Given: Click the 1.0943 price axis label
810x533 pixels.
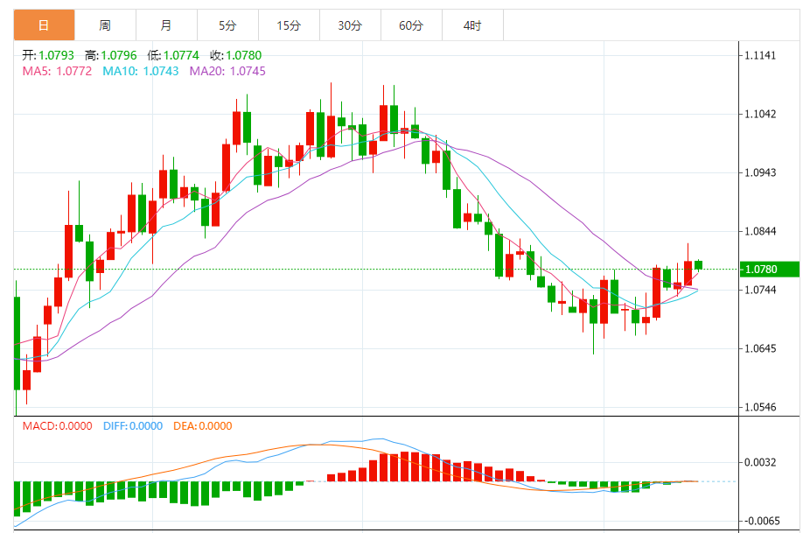Looking at the screenshot, I should pyautogui.click(x=760, y=172).
